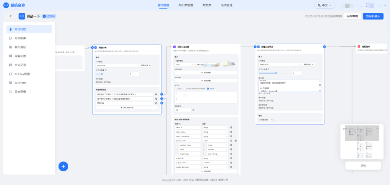Screen dimensions: 390x185
Task: Switch to the 数据库 top tab
Action: (x=207, y=5)
